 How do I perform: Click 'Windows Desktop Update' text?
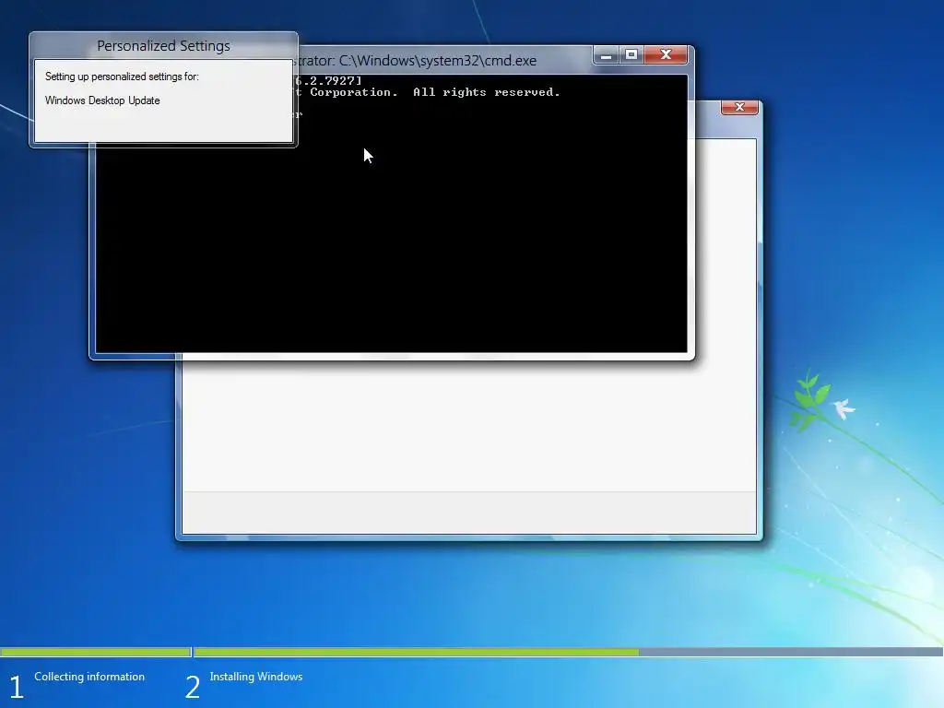pyautogui.click(x=102, y=100)
